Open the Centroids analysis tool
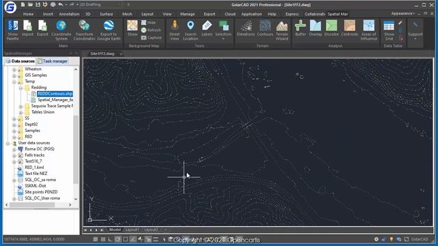This screenshot has height=246, width=438. click(350, 28)
